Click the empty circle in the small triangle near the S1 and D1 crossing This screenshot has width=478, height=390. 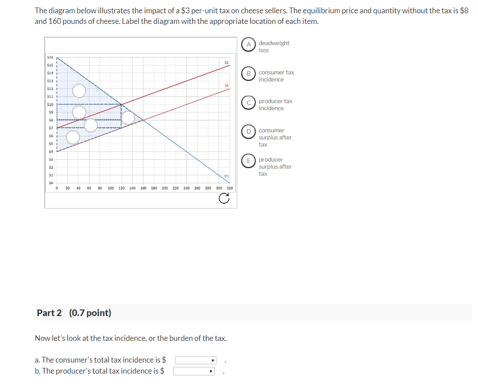128,117
